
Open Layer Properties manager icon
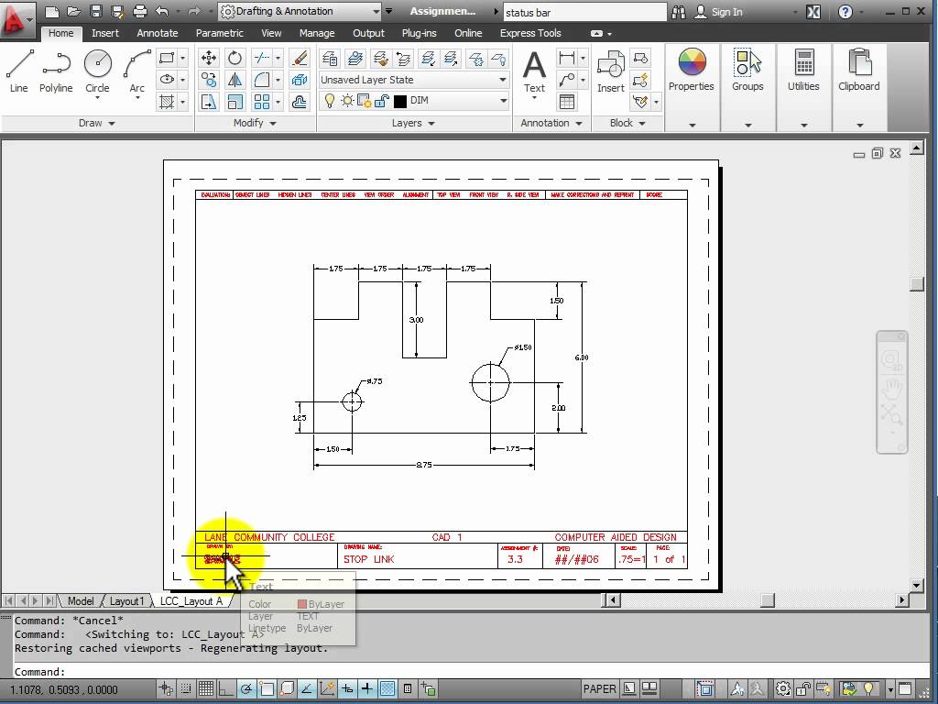(x=330, y=58)
